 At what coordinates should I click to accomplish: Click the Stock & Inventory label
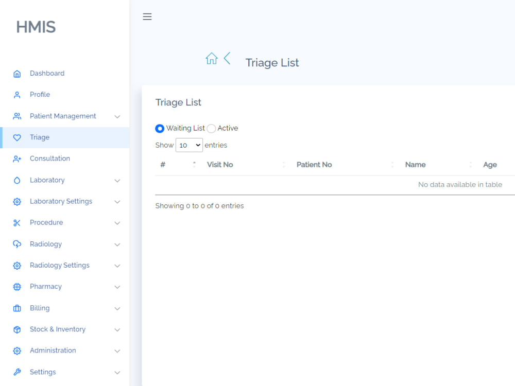[x=58, y=329]
